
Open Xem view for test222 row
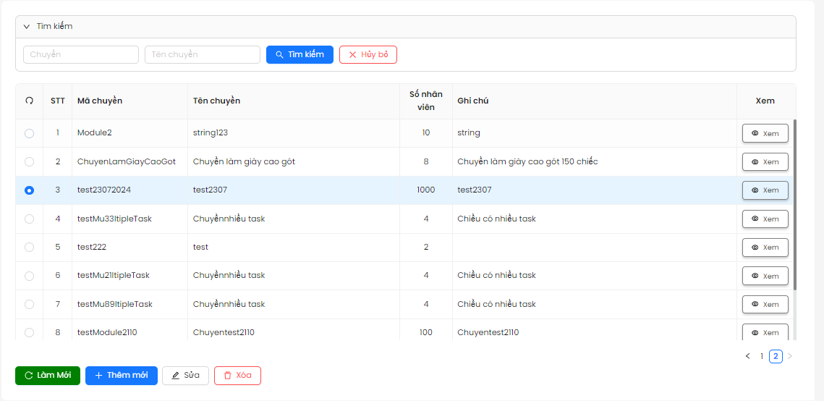coord(765,248)
